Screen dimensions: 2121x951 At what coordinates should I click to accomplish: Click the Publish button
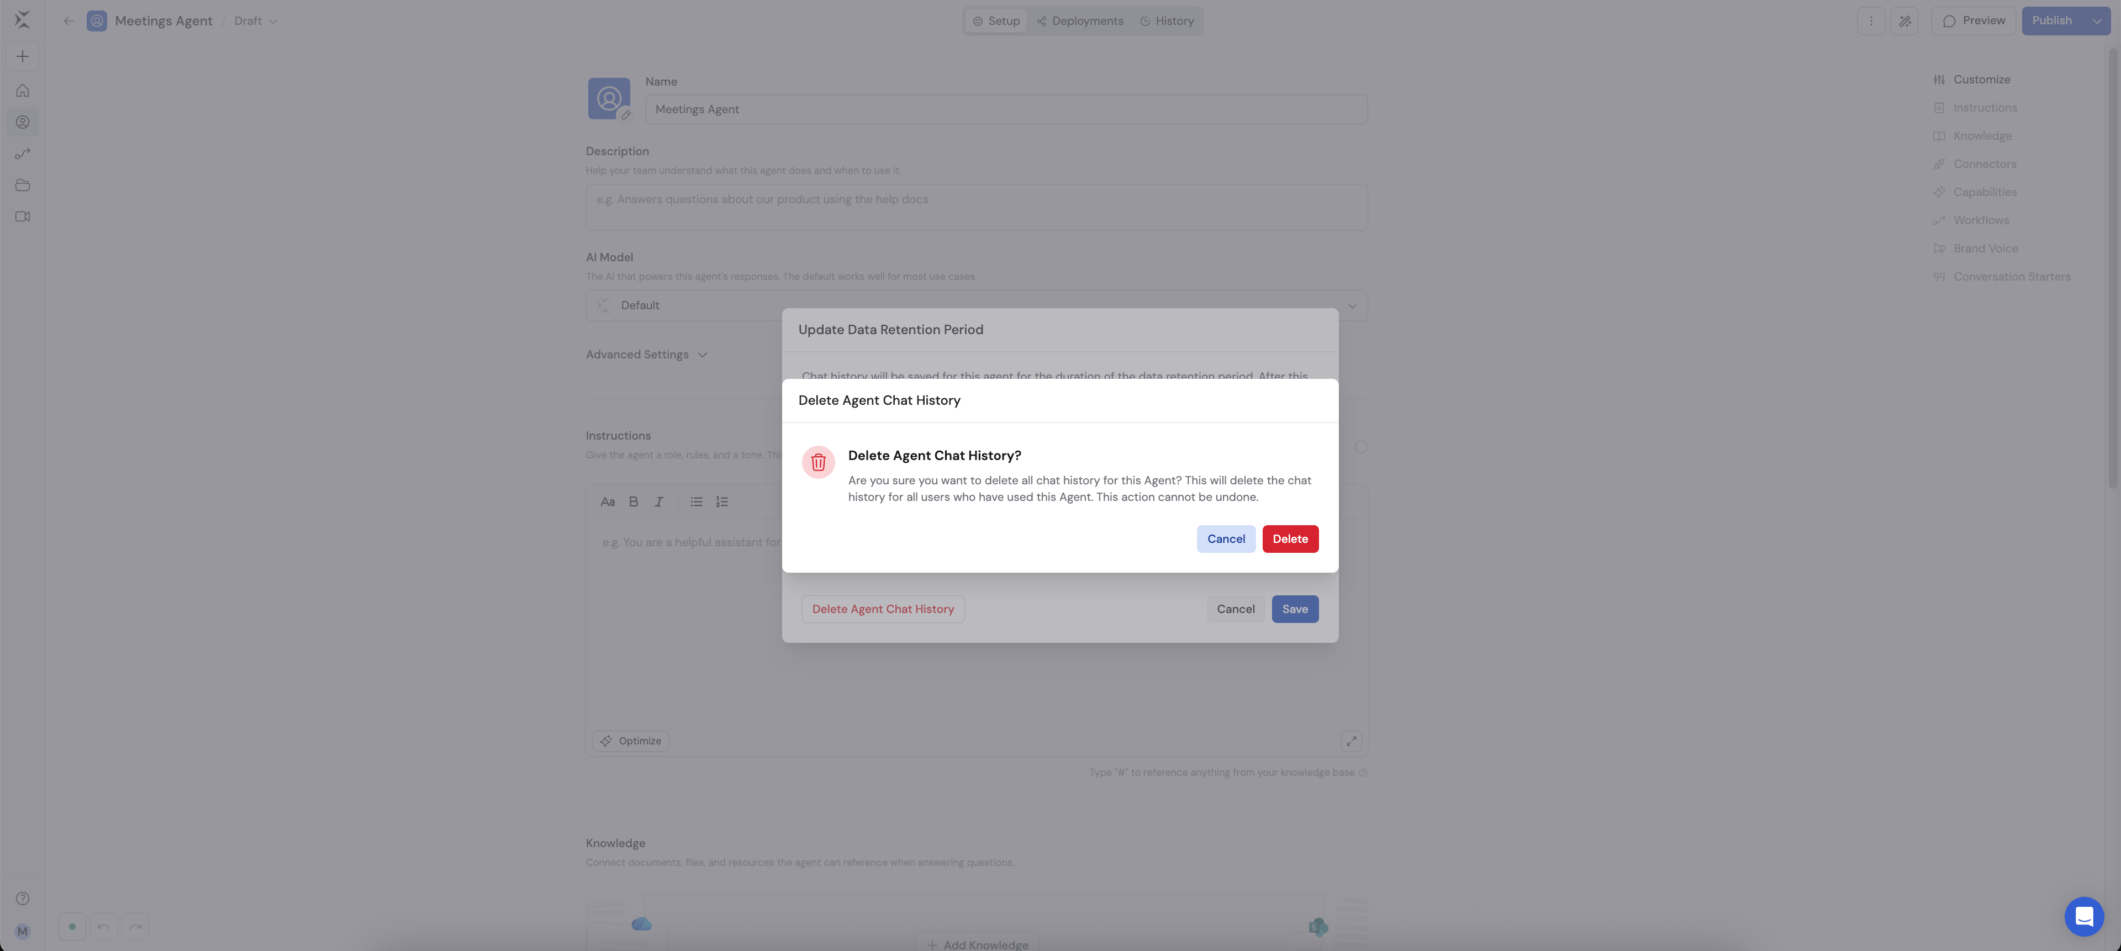tap(2051, 20)
